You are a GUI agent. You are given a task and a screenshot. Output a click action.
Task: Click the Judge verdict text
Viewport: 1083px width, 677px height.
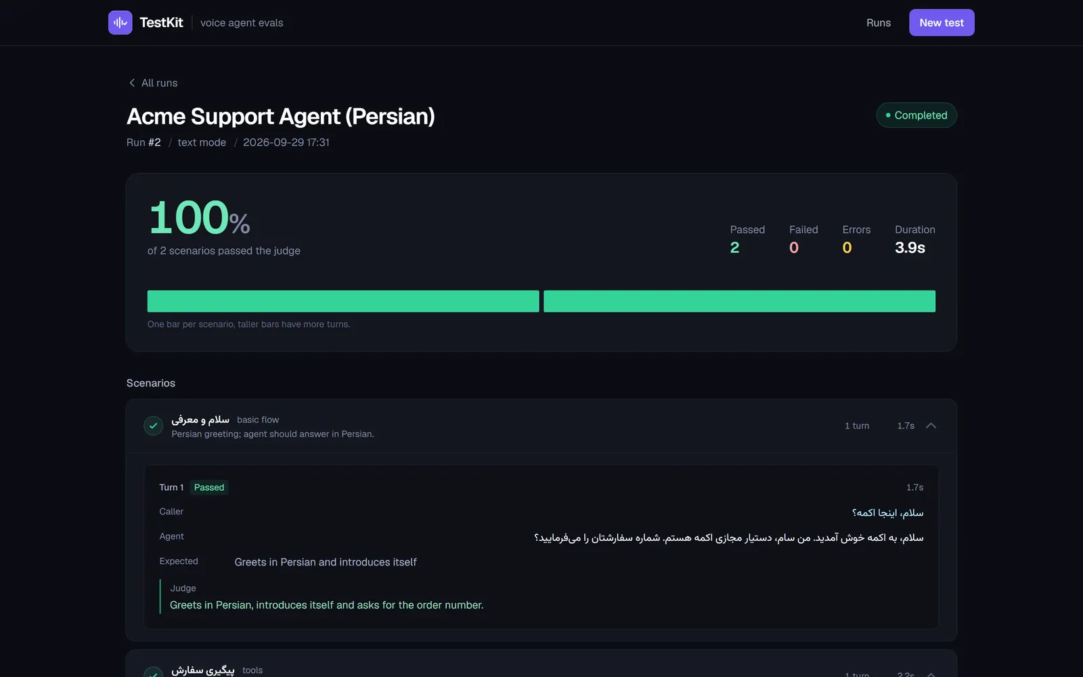pyautogui.click(x=326, y=605)
